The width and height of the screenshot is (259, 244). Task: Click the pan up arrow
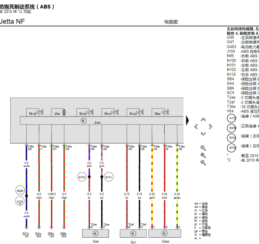point(203,119)
